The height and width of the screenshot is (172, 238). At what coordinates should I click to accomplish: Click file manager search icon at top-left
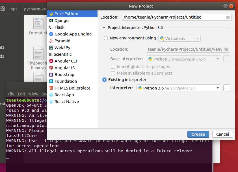pyautogui.click(x=3, y=9)
